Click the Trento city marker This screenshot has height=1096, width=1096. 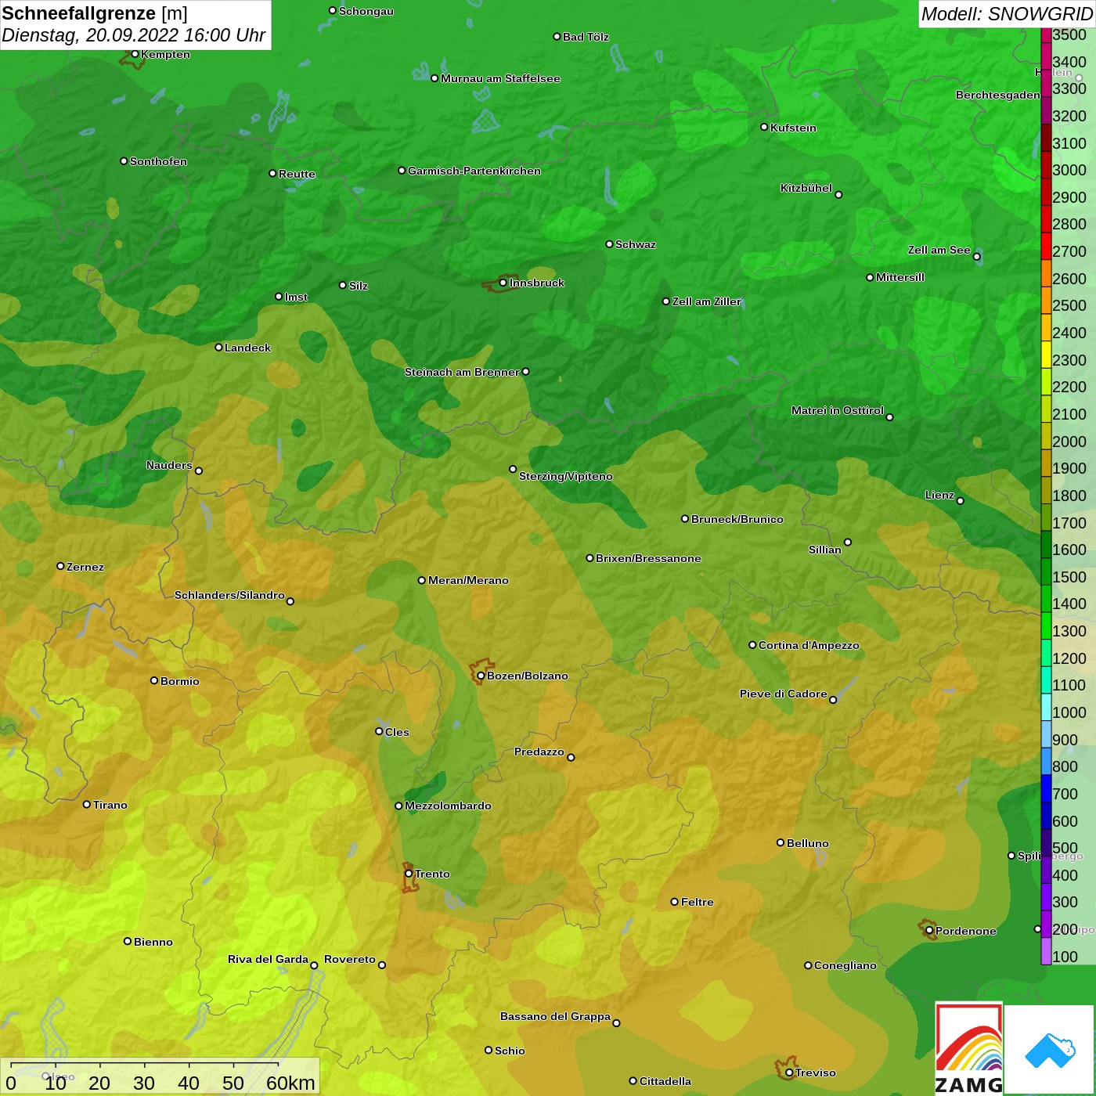(409, 874)
